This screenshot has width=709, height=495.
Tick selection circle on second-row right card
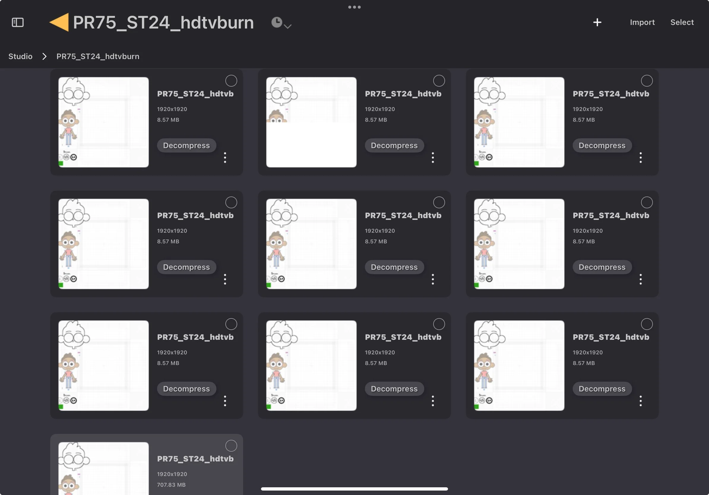pos(647,202)
